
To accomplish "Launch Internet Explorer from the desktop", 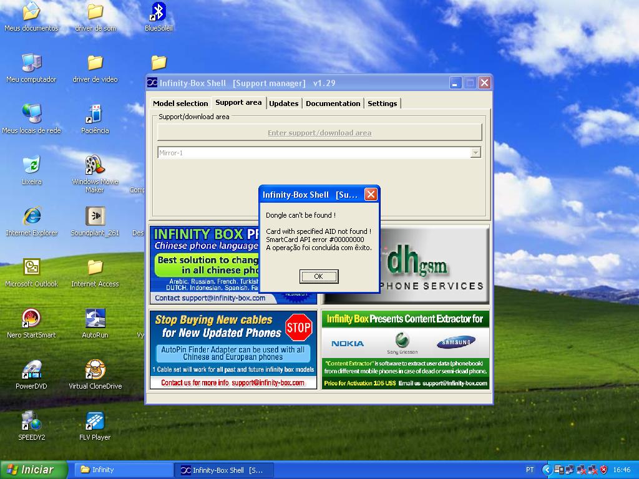I will tap(31, 221).
